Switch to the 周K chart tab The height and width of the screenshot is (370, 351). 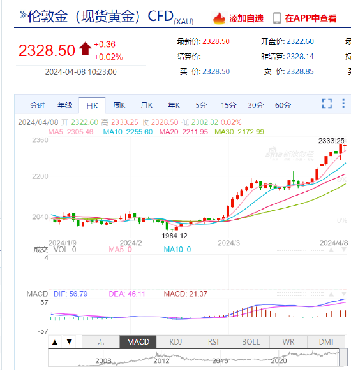(119, 105)
